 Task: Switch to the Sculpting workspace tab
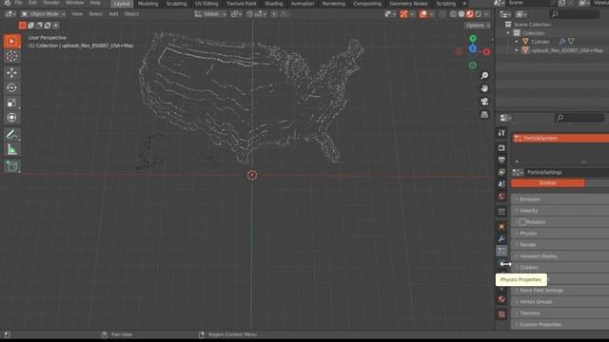pyautogui.click(x=176, y=4)
